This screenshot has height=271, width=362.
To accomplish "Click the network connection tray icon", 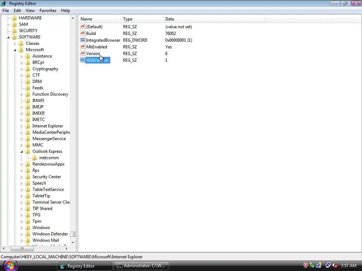I will (x=328, y=265).
